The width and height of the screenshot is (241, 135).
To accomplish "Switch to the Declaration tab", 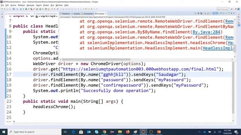I will [88, 13].
